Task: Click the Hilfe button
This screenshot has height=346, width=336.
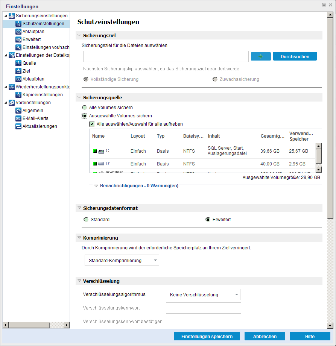Action: point(310,336)
